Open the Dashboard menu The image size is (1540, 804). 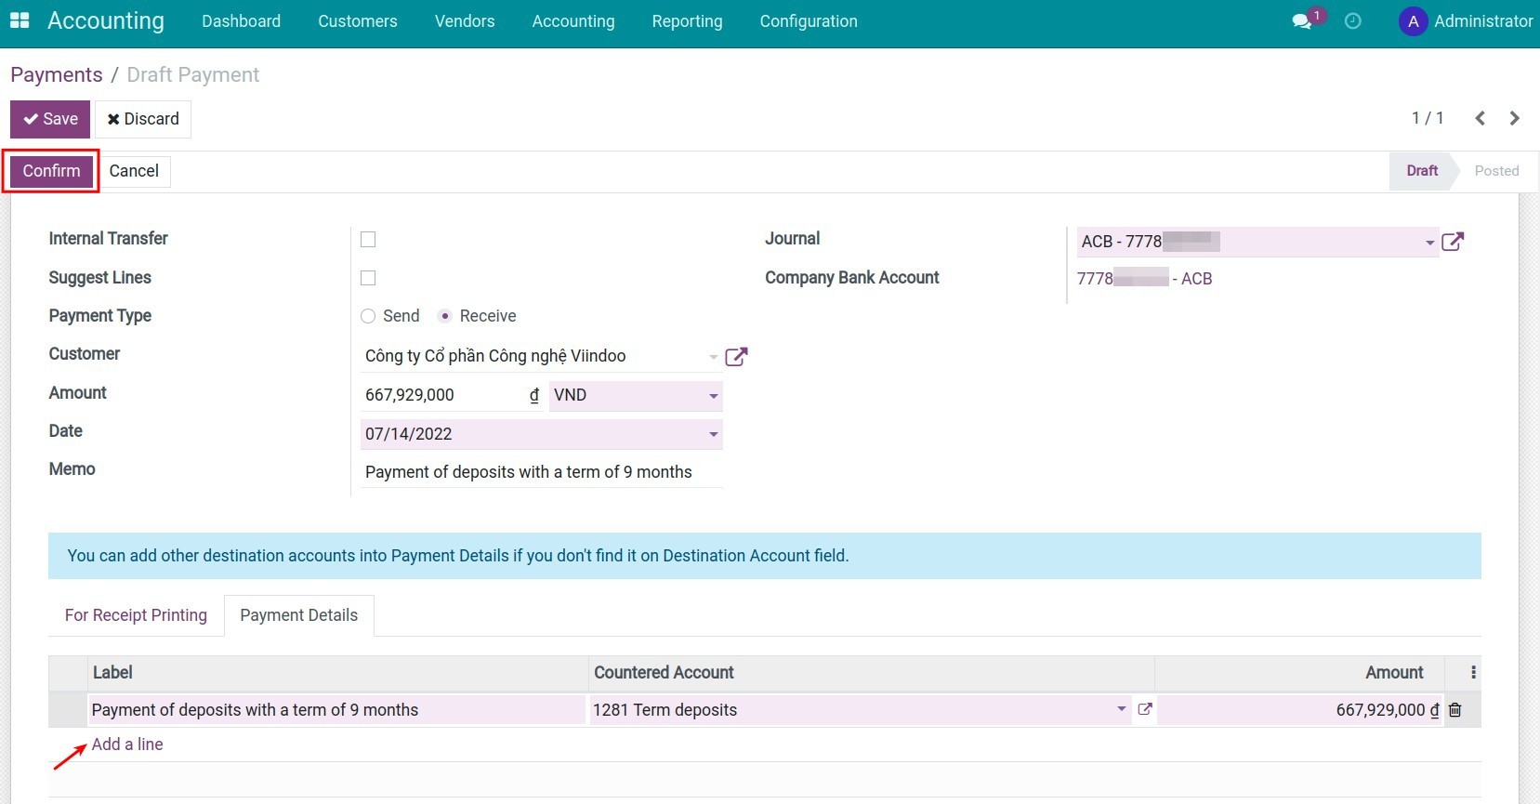(241, 21)
